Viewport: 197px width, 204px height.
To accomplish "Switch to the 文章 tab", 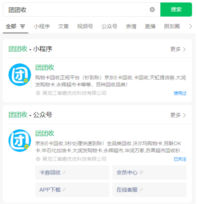I will pyautogui.click(x=63, y=26).
